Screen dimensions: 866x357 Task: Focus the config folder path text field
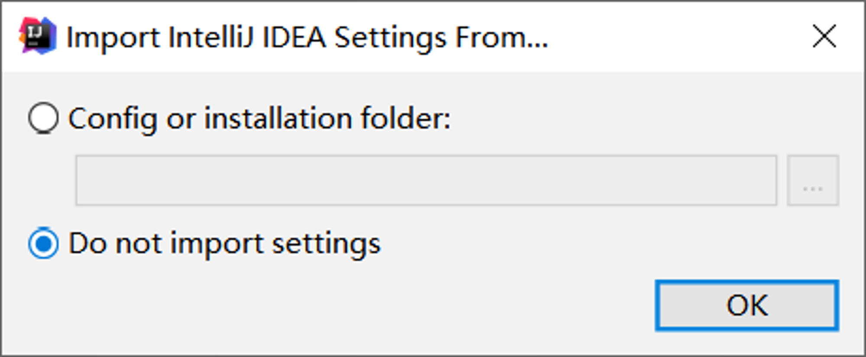[x=426, y=180]
